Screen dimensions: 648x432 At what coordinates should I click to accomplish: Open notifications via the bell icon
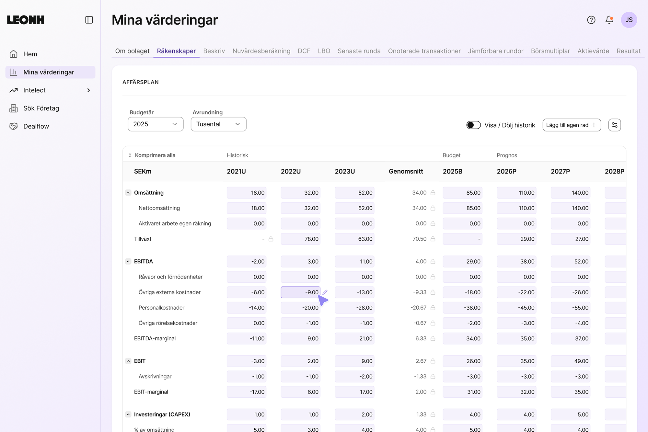(x=608, y=20)
